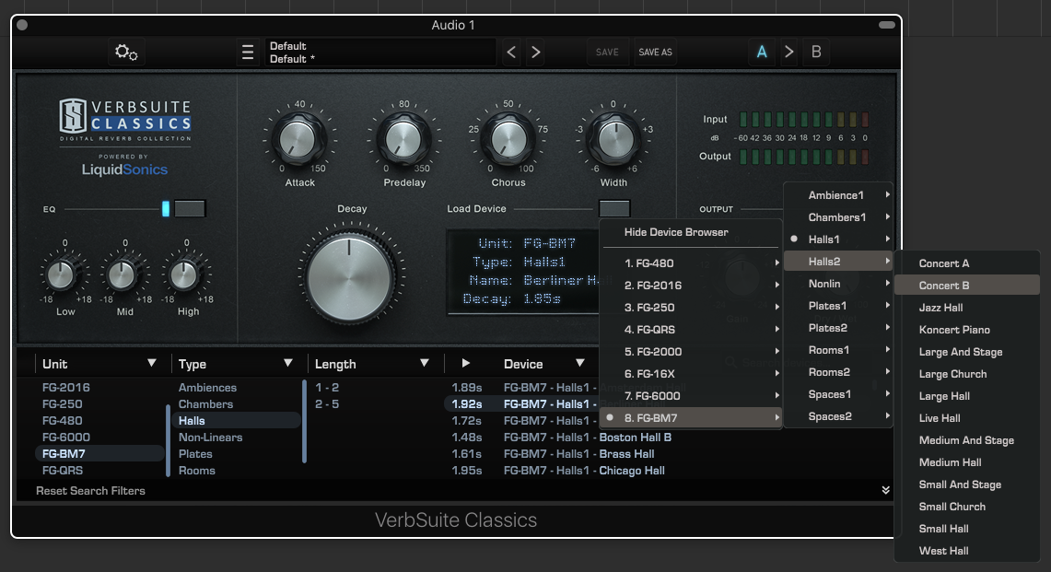Expand the 4. FG-QRS submenu
Image resolution: width=1051 pixels, height=572 pixels.
tap(691, 329)
